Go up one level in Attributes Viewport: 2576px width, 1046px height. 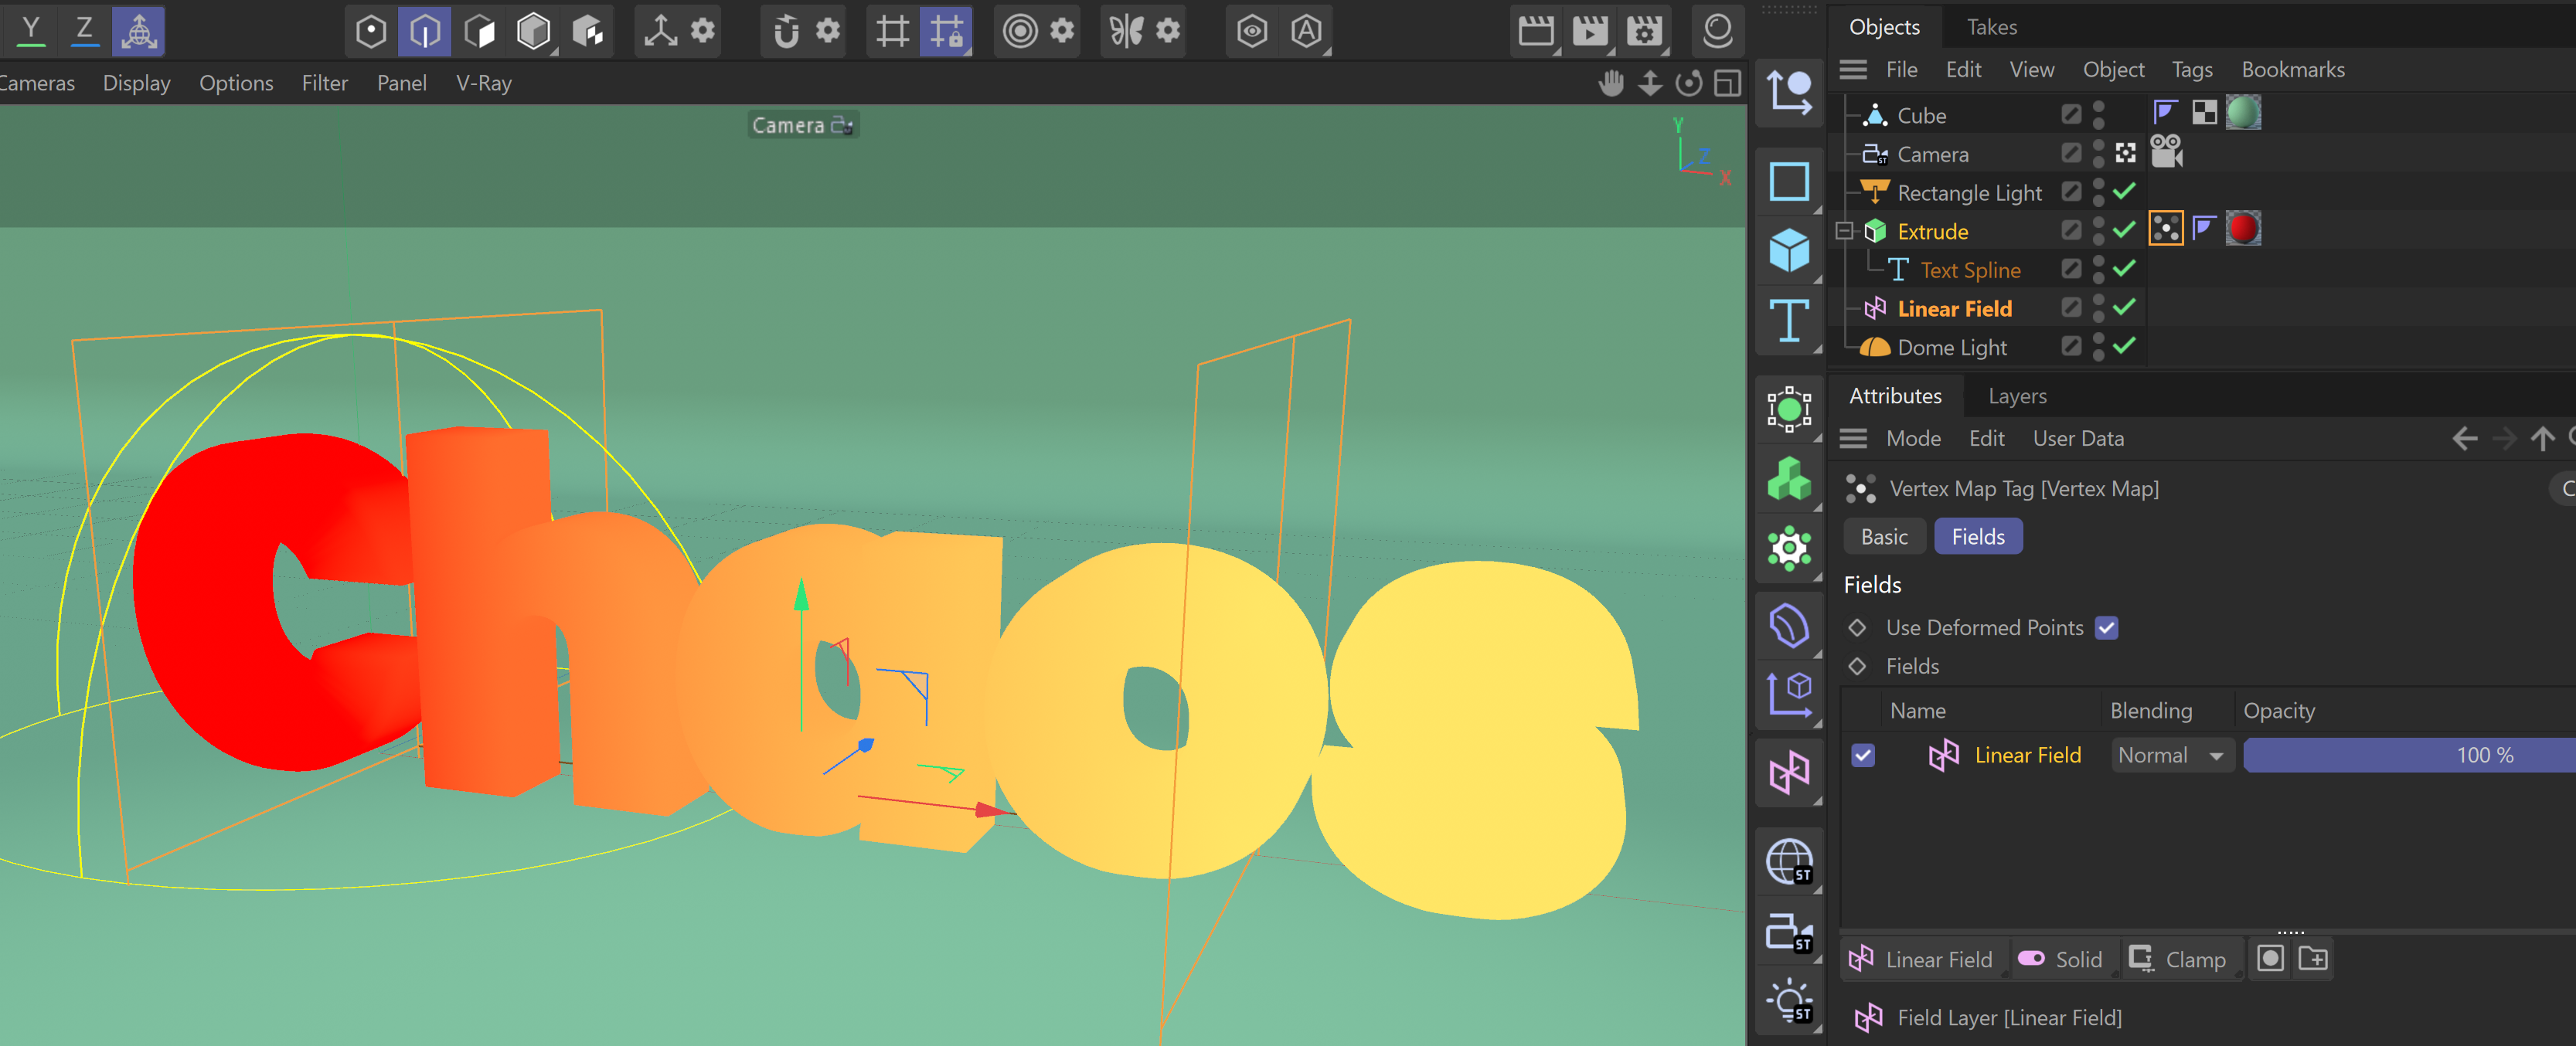pos(2542,438)
